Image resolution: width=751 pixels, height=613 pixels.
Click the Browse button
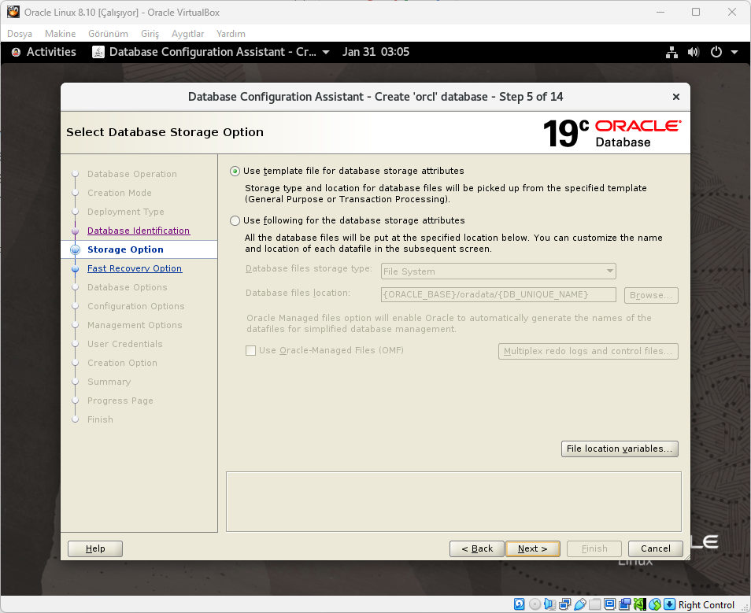click(x=651, y=296)
